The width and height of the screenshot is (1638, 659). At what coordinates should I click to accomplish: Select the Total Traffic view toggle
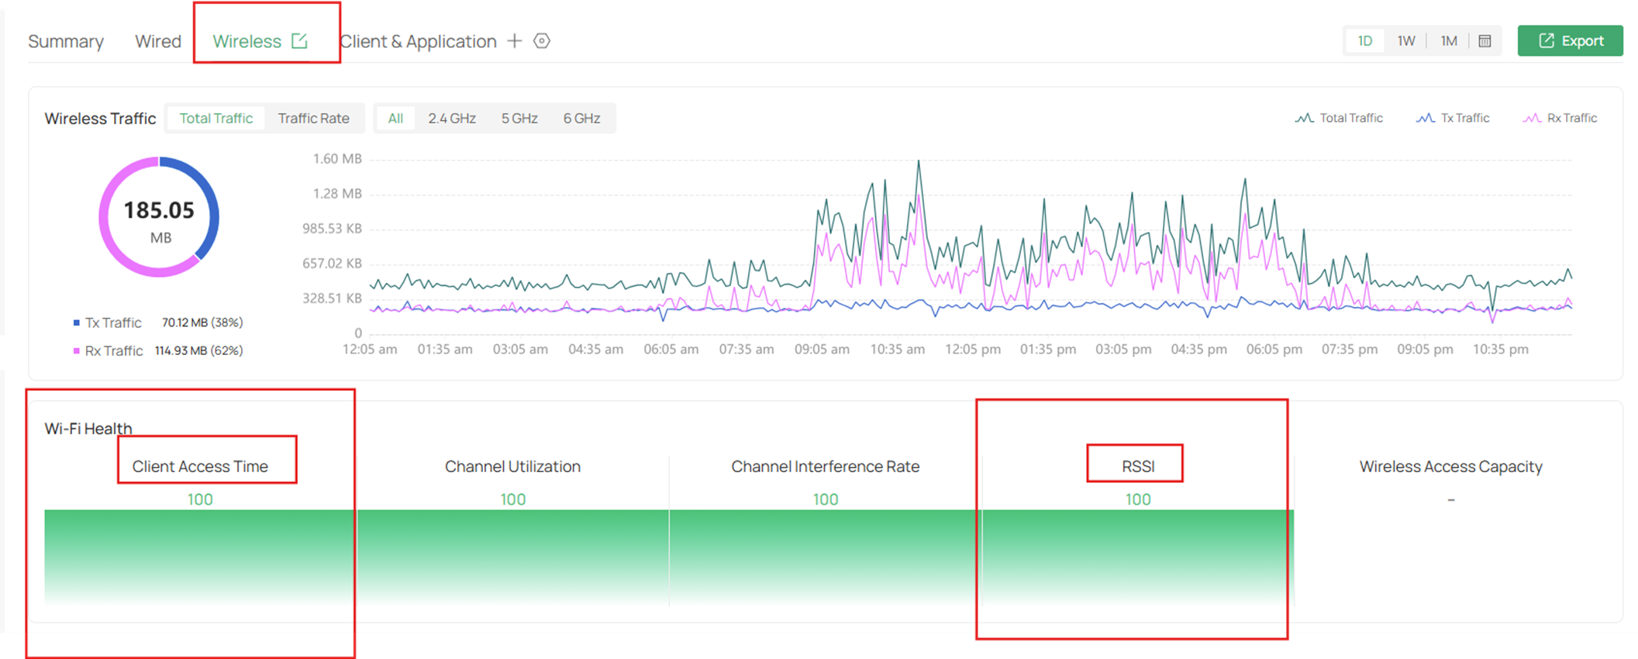coord(216,118)
